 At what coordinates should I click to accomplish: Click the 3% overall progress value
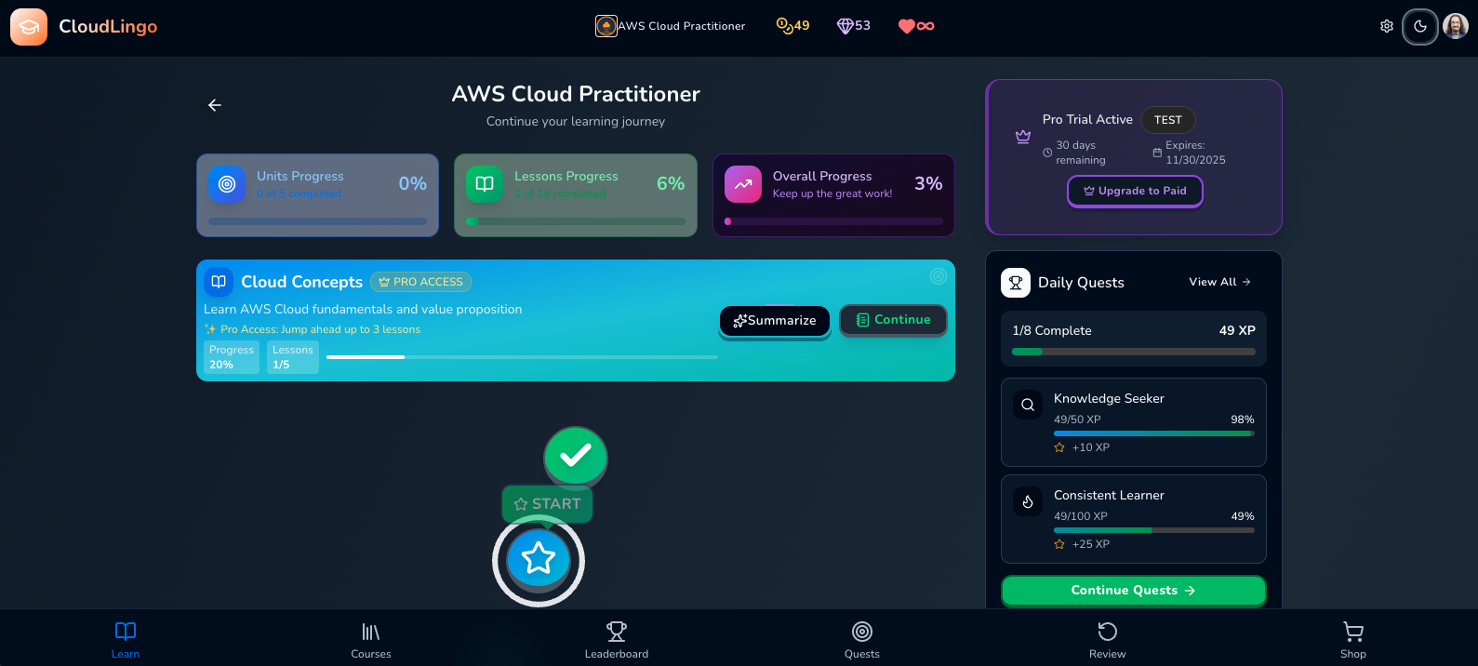928,183
